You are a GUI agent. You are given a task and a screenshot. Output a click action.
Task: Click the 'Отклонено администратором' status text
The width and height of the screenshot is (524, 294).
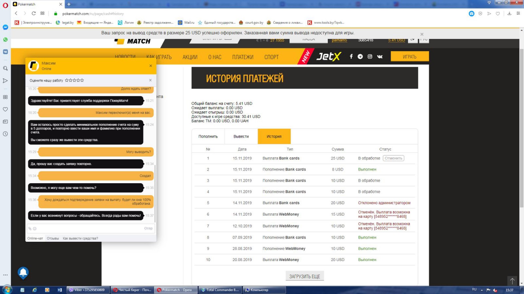point(384,203)
